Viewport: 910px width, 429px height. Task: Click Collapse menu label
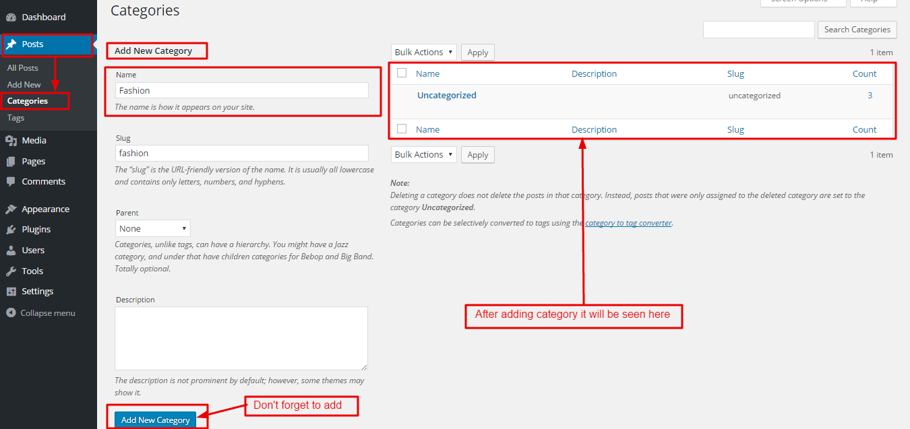48,313
